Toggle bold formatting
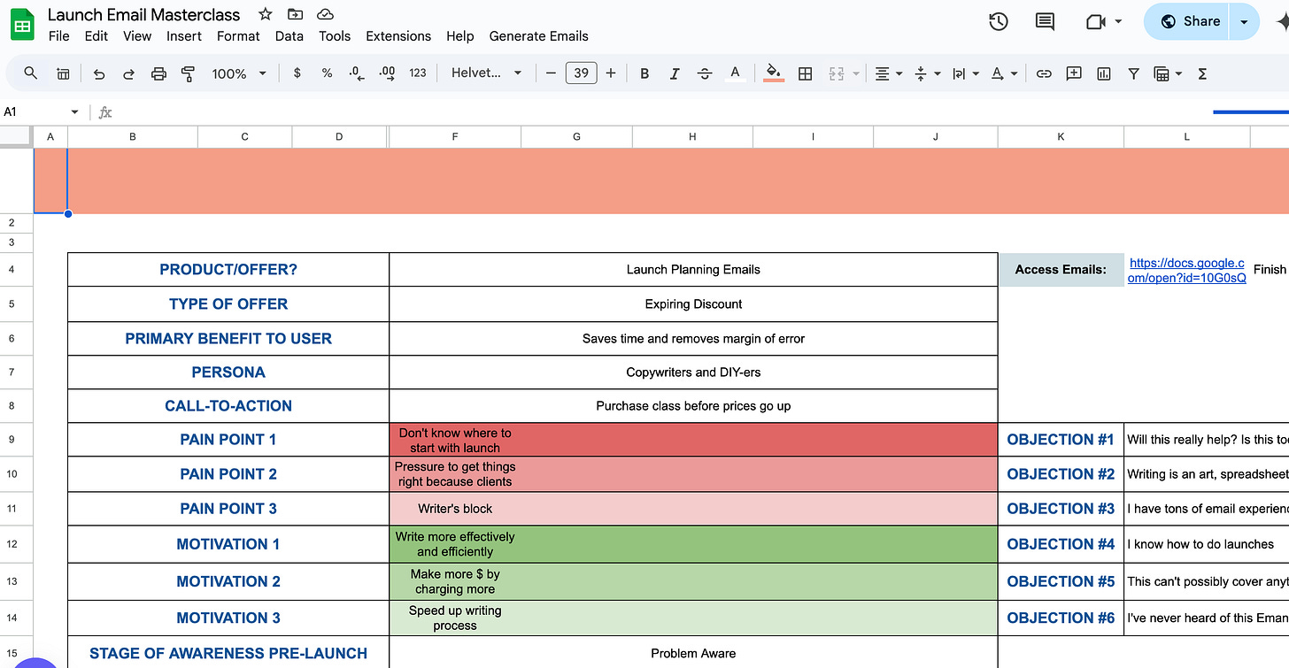1289x668 pixels. 644,73
